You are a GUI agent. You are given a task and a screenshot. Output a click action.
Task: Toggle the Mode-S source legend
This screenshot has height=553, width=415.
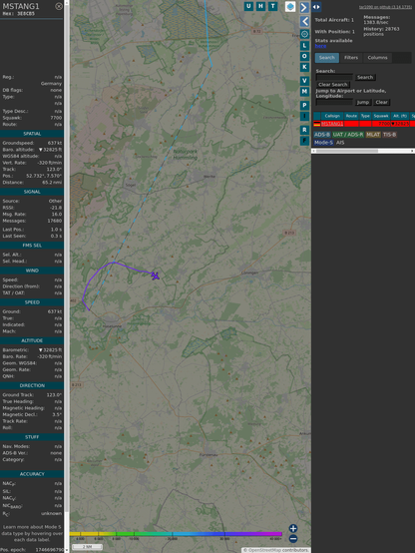coord(323,143)
